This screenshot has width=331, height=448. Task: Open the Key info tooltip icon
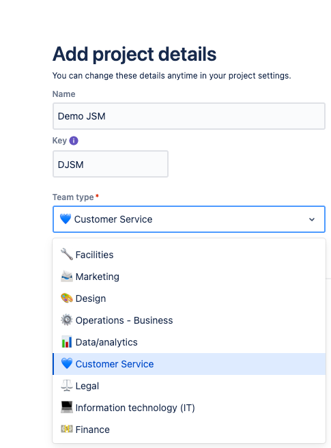coord(74,141)
